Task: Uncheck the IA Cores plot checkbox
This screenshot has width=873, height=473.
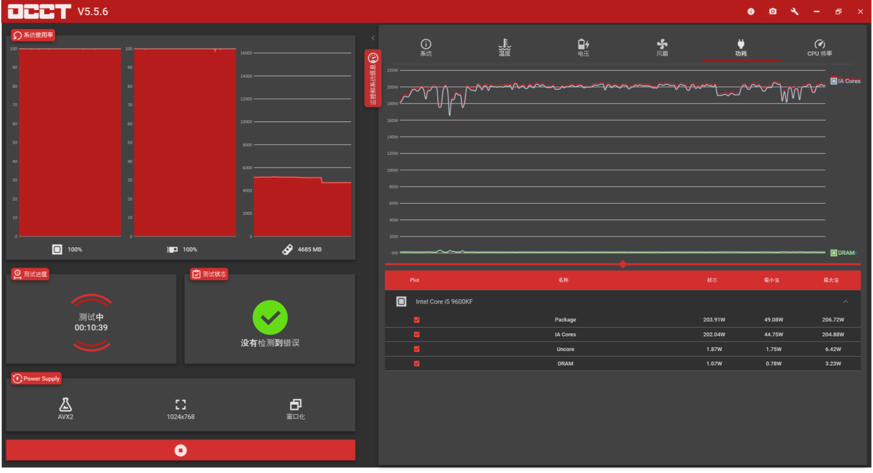Action: [417, 335]
